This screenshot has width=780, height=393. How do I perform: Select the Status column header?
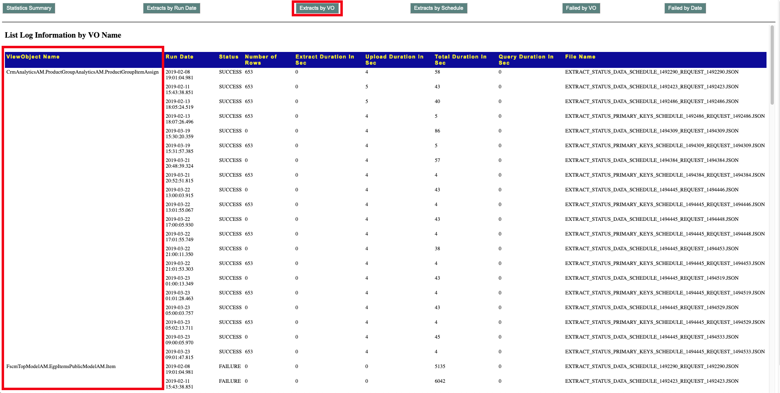(x=229, y=57)
